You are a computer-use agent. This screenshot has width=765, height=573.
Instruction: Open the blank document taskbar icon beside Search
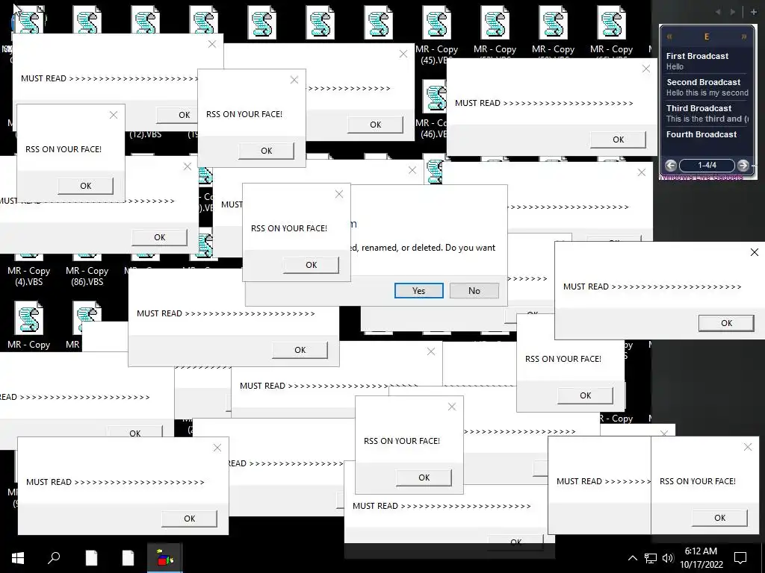(x=91, y=558)
